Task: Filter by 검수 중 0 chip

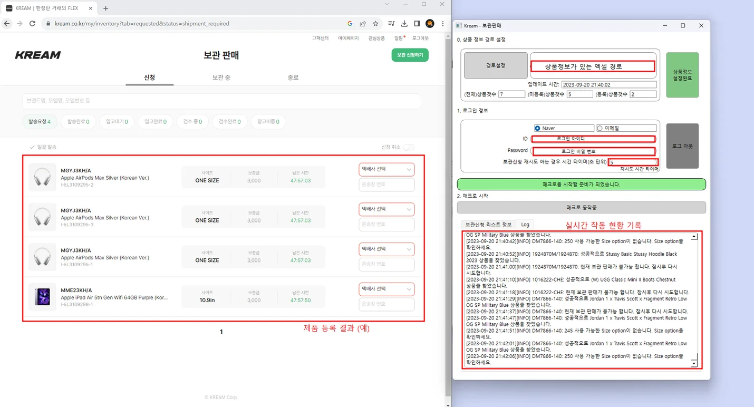Action: [192, 122]
